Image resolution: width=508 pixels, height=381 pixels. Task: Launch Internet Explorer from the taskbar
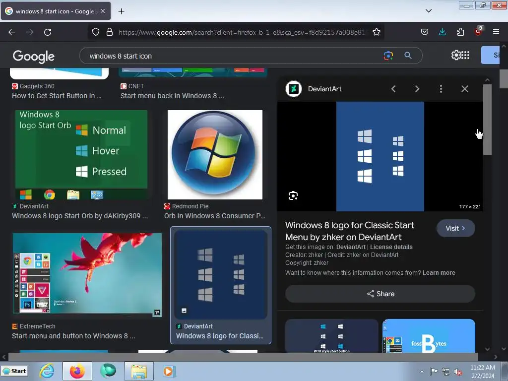(x=47, y=371)
